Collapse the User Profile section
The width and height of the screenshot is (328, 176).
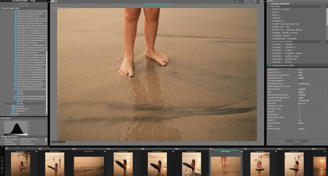[269, 6]
